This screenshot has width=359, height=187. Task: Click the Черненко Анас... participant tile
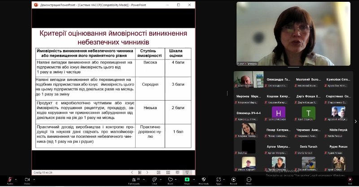coord(308,130)
